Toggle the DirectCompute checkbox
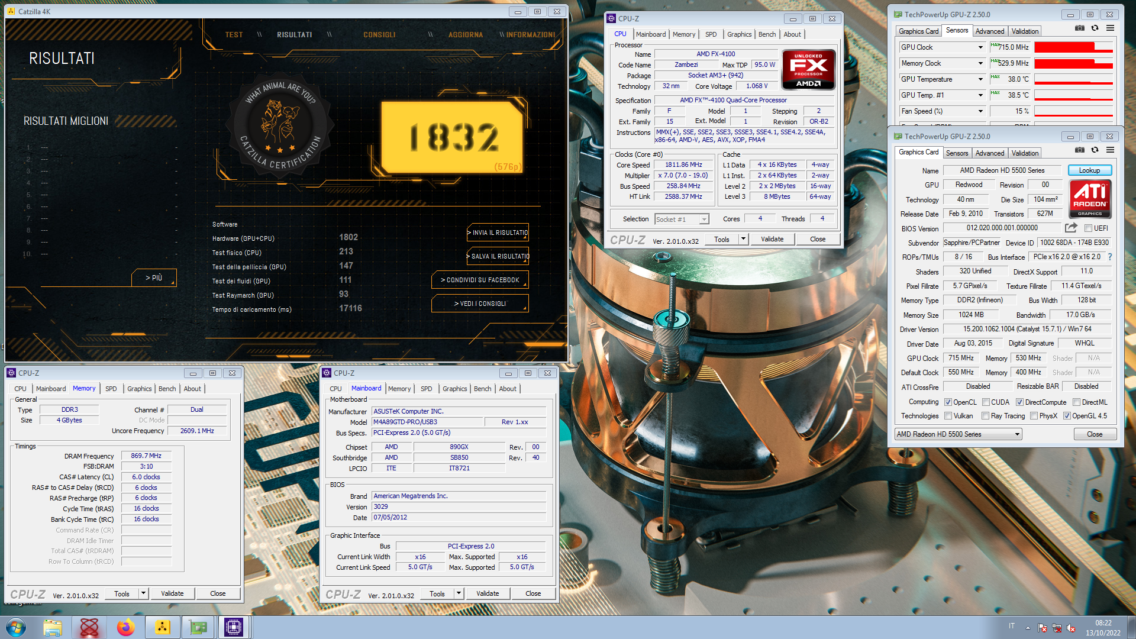The image size is (1136, 639). point(1019,402)
